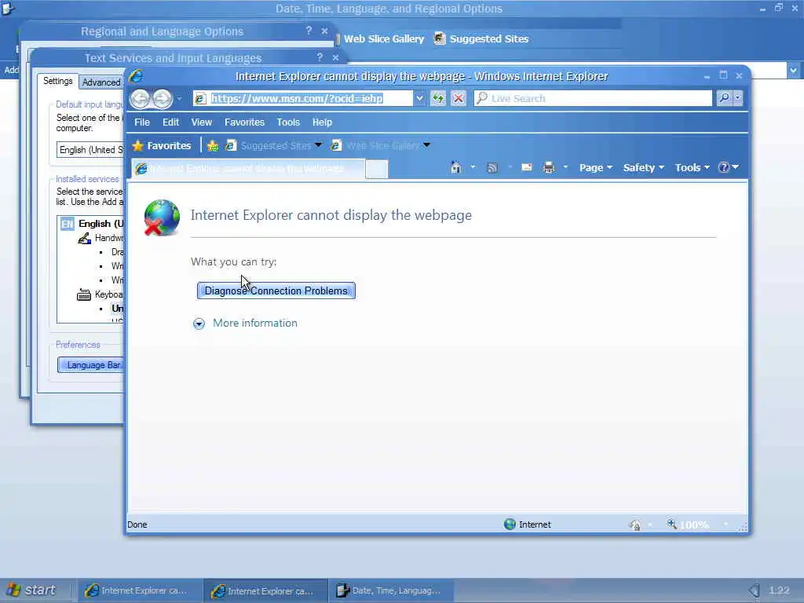Open the default input language combo box
The image size is (804, 603).
tap(90, 150)
